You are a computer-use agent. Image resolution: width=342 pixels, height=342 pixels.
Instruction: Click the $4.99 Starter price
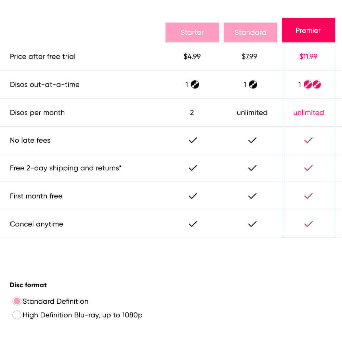(192, 56)
